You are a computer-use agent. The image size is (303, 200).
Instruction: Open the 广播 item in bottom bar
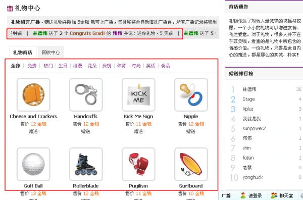click(226, 195)
